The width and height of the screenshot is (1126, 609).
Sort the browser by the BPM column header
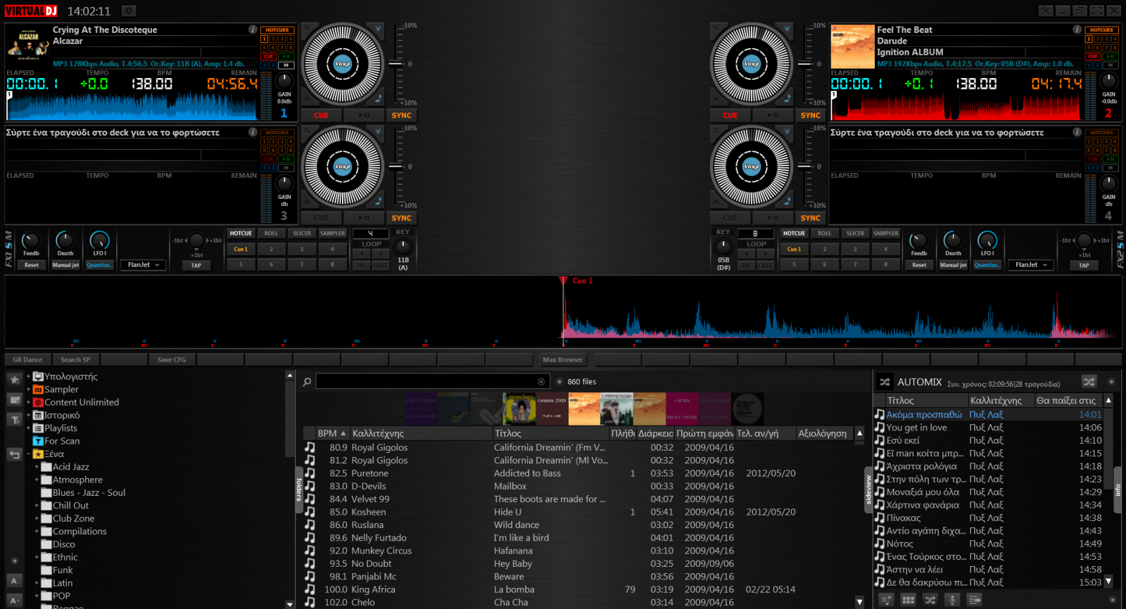[x=331, y=433]
